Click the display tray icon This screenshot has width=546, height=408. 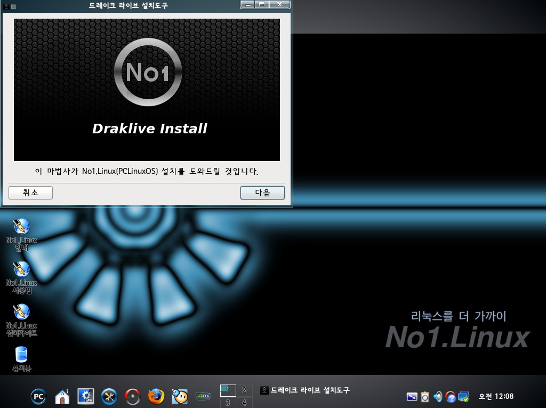pyautogui.click(x=412, y=396)
